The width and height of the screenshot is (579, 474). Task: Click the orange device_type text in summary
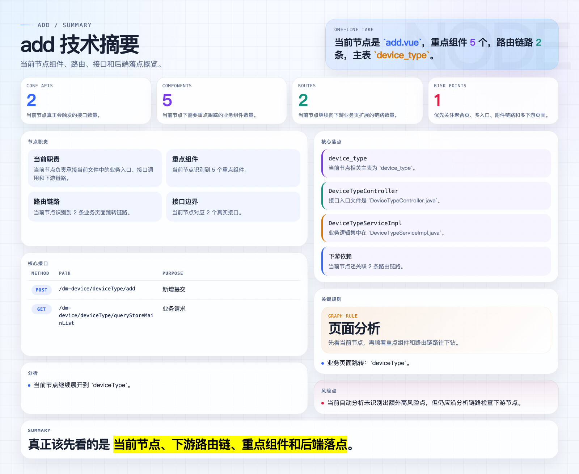[x=402, y=55]
